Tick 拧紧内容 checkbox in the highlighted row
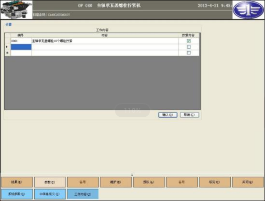Viewport: 265px width, 201px height. coord(189,47)
